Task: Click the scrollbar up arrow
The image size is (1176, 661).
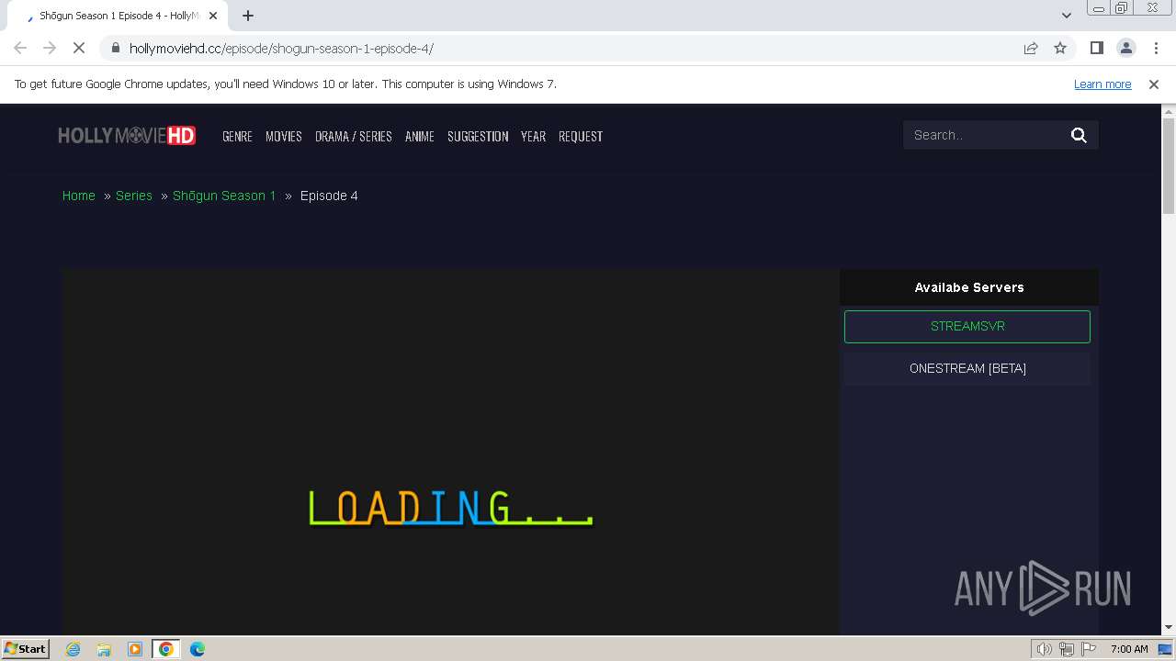Action: pos(1169,110)
